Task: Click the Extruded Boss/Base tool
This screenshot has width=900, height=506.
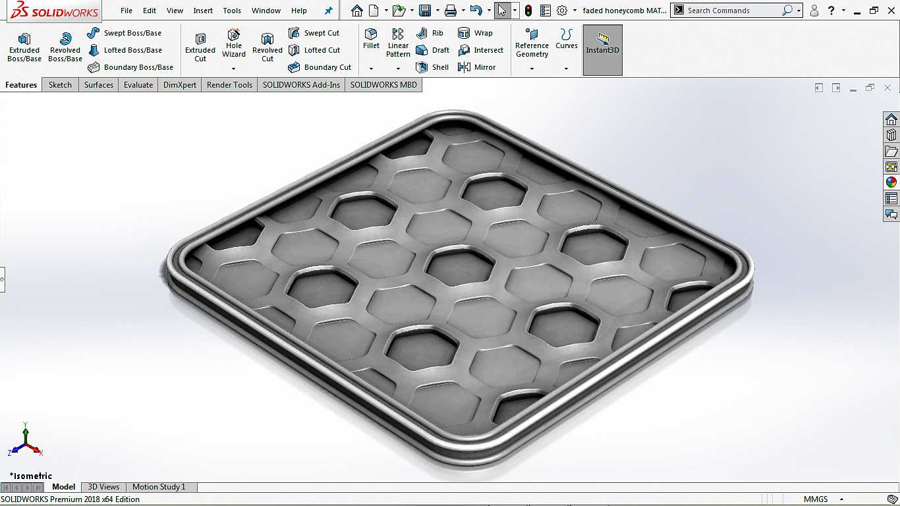Action: tap(24, 47)
